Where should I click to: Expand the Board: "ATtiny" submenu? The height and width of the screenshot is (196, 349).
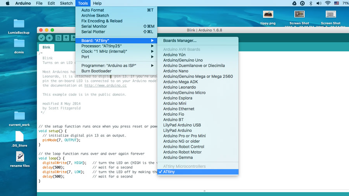point(116,41)
